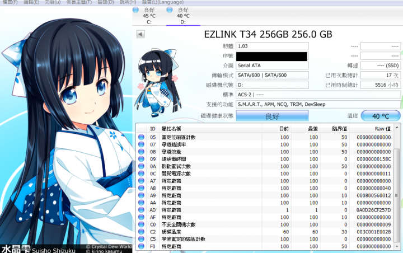Click status circle for attribute AD

pos(141,210)
